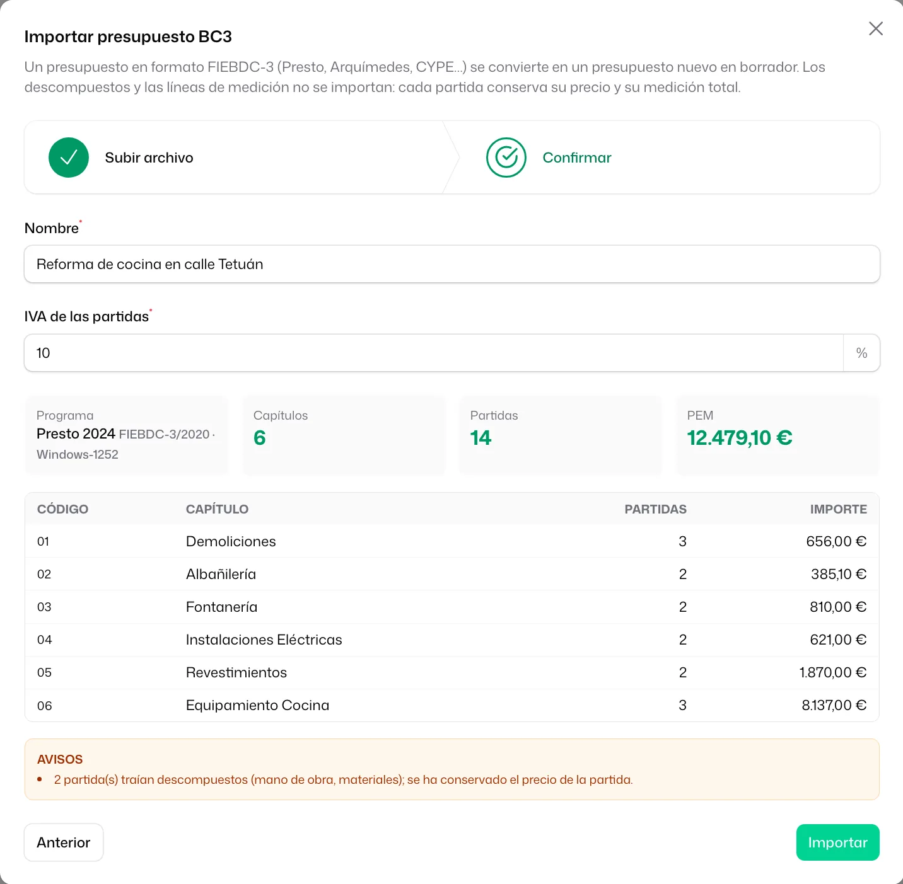Select the Fontanería chapter row
Image resolution: width=903 pixels, height=884 pixels.
coord(452,607)
